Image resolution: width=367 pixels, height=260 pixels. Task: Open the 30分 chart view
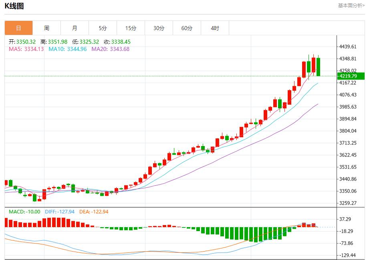pyautogui.click(x=158, y=28)
